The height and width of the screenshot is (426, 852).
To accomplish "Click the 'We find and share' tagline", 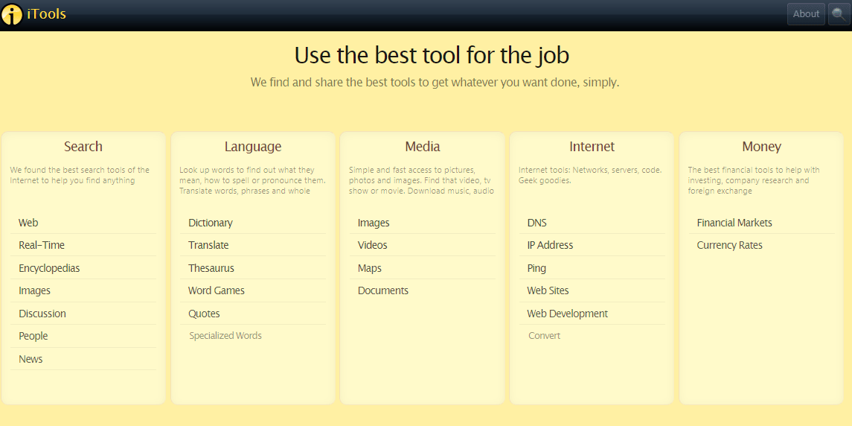I will (435, 83).
